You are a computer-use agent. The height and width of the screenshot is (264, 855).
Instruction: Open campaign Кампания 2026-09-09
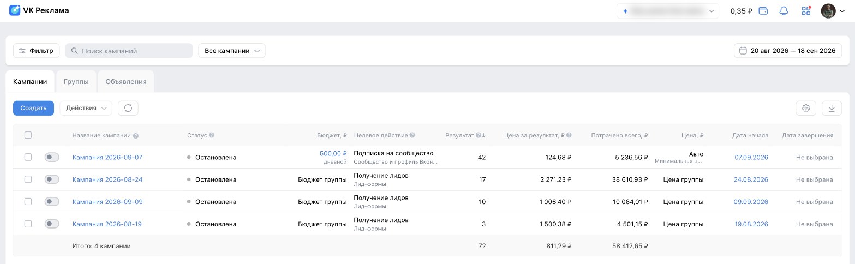pos(107,202)
